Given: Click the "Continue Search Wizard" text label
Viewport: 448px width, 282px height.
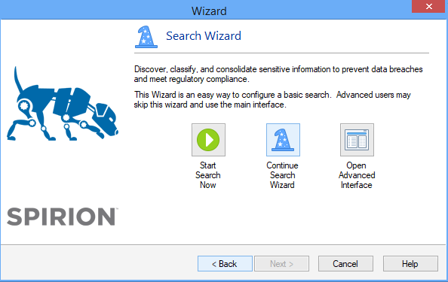Looking at the screenshot, I should point(282,175).
